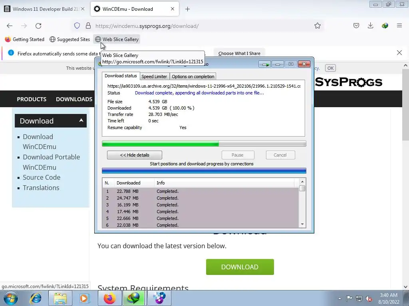The height and width of the screenshot is (306, 409).
Task: Open the tracking protection shield icon
Action: pos(77,25)
